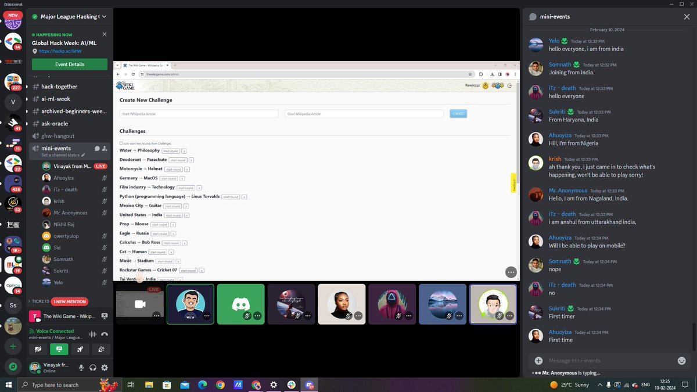Click Goal Wikipedia Article field
697x392 pixels.
pos(364,114)
